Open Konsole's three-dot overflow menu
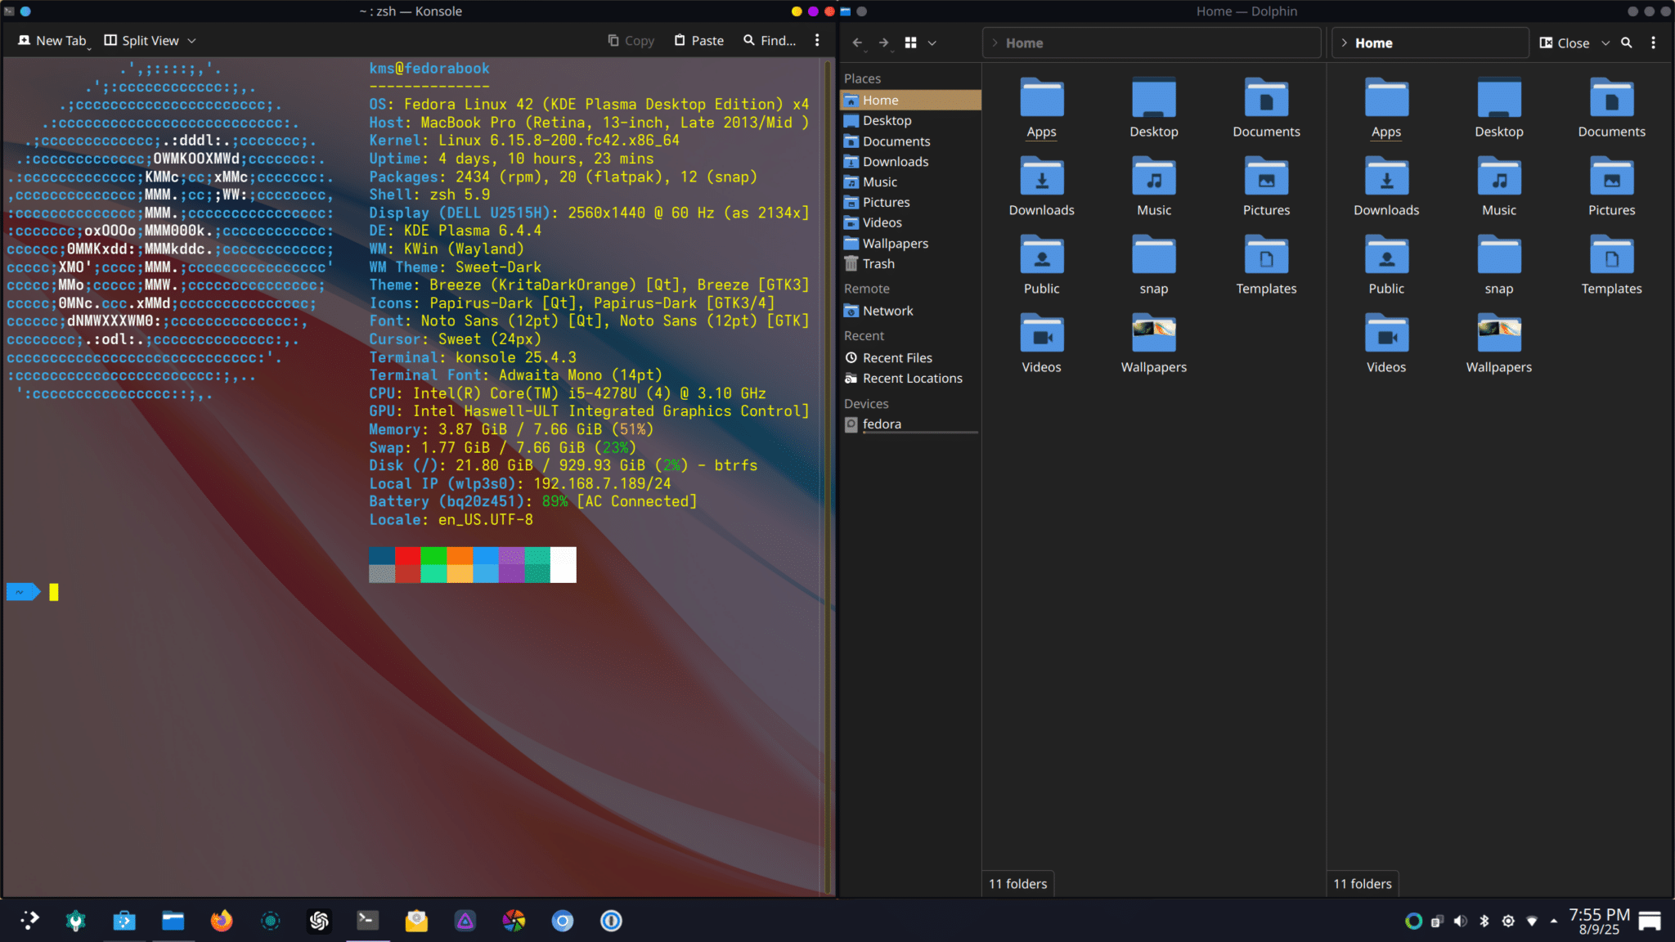This screenshot has width=1675, height=942. coord(817,40)
